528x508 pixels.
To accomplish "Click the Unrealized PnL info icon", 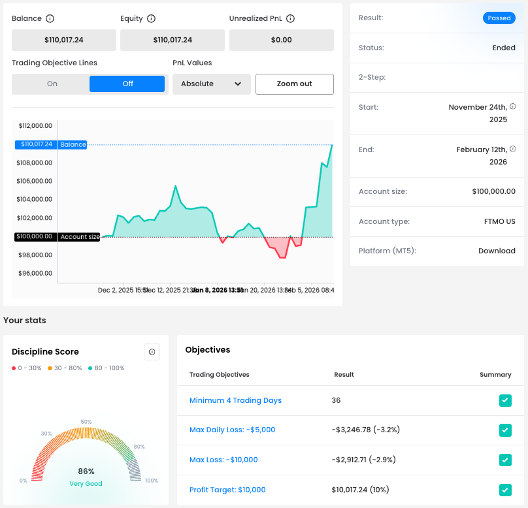I will point(291,19).
